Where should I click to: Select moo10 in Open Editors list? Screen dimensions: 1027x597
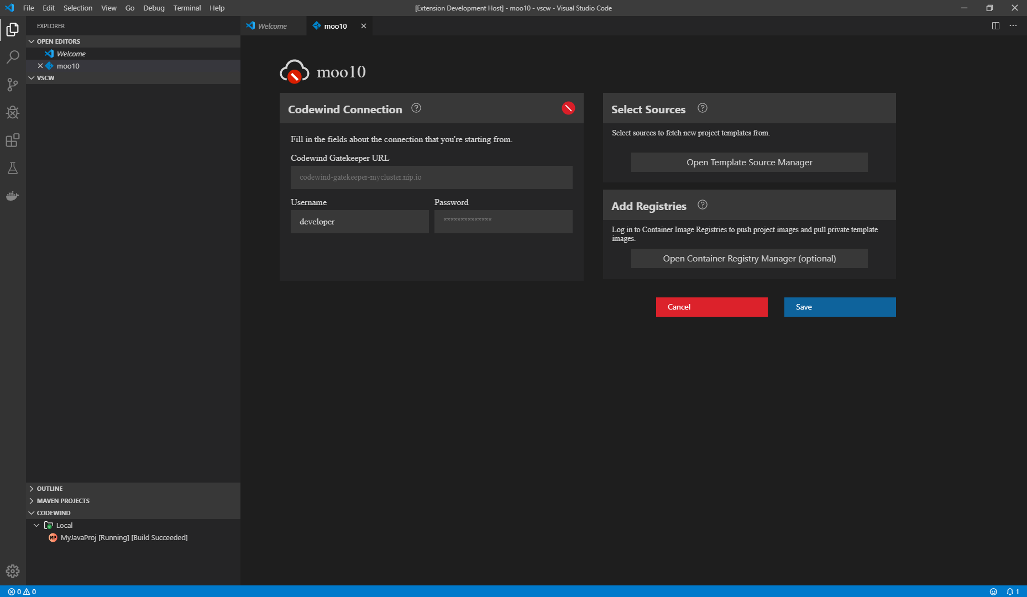pyautogui.click(x=133, y=66)
